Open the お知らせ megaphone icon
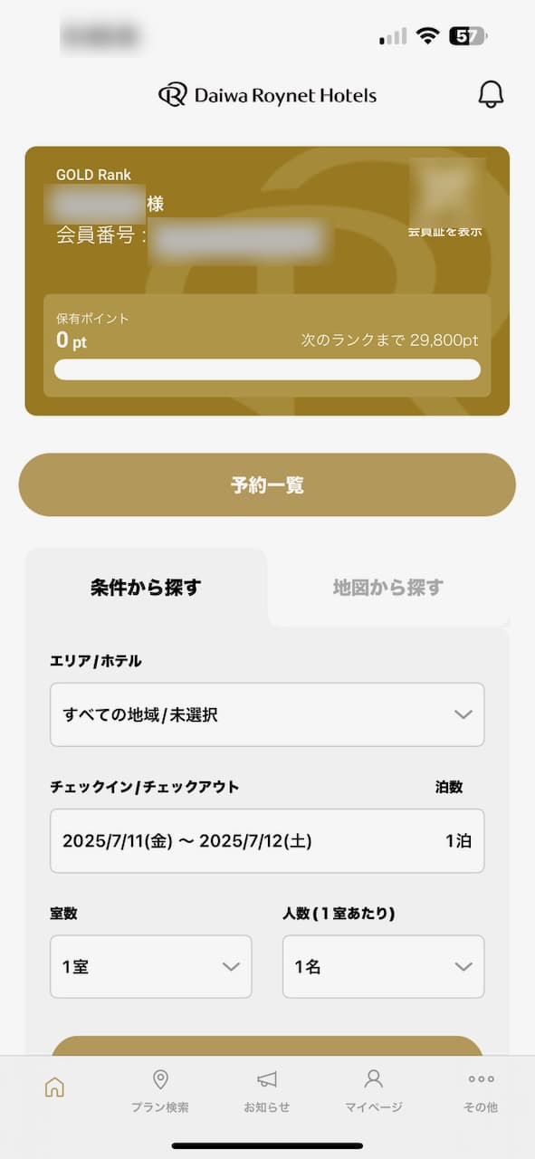535x1159 pixels. tap(267, 1079)
